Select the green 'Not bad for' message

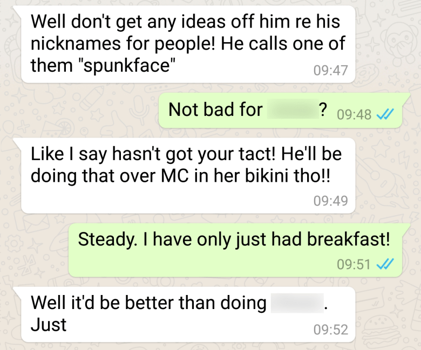(x=280, y=111)
